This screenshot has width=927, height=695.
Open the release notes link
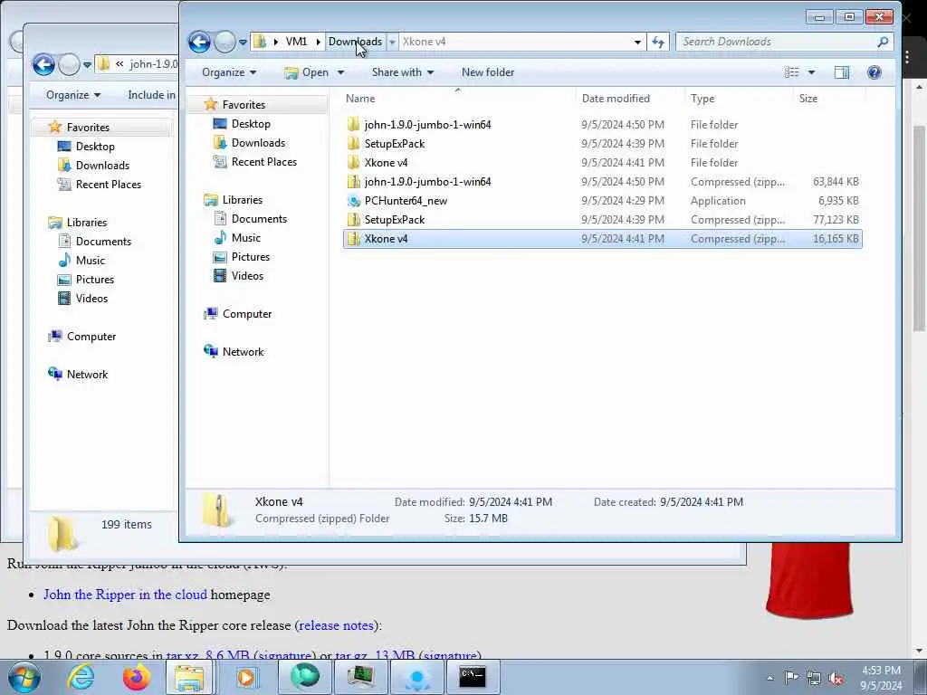(336, 625)
